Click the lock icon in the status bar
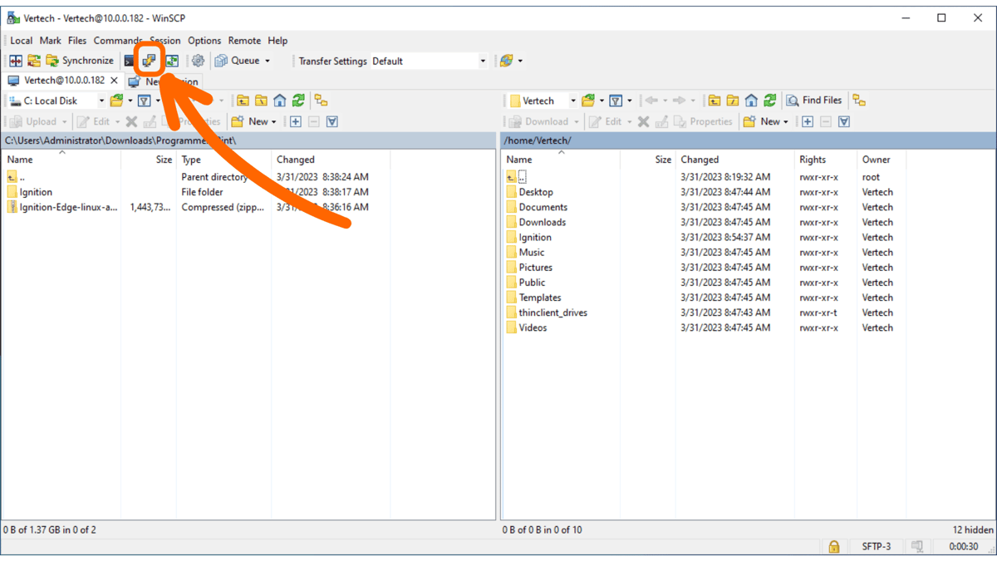This screenshot has height=561, width=997. pyautogui.click(x=834, y=546)
